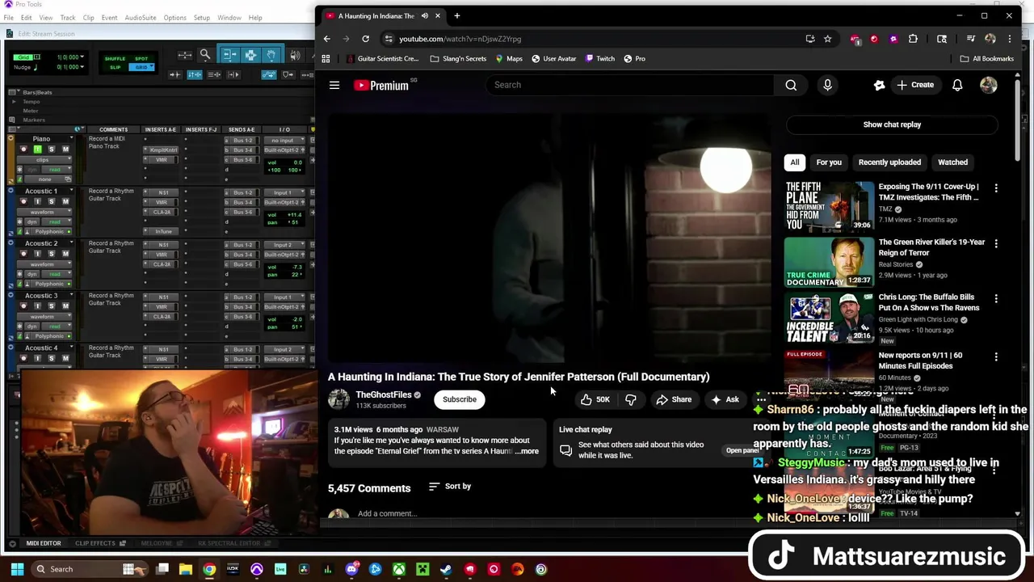This screenshot has height=582, width=1034.
Task: Open YouTube notifications bell
Action: tap(957, 85)
